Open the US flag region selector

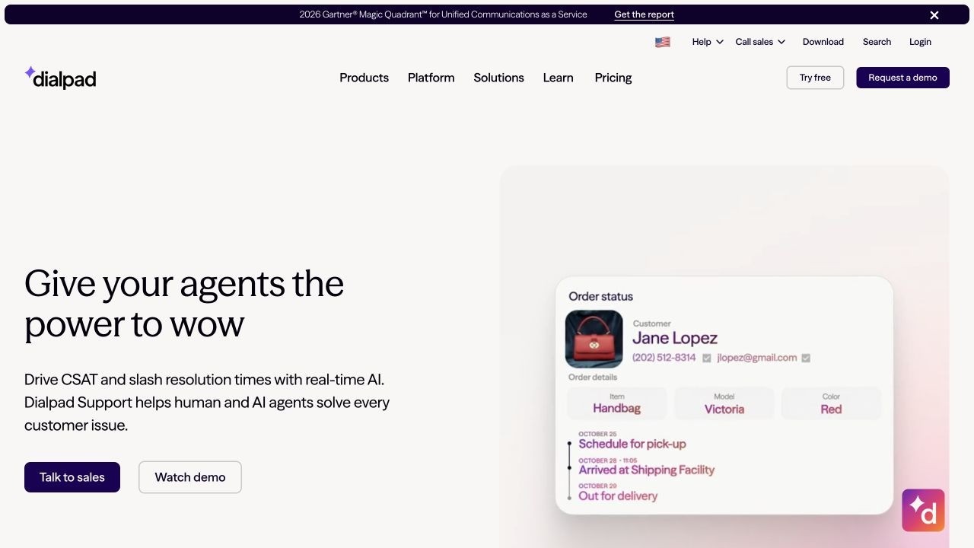[663, 42]
